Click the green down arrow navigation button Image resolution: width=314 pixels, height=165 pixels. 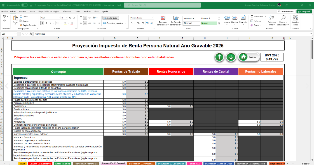click(231, 57)
